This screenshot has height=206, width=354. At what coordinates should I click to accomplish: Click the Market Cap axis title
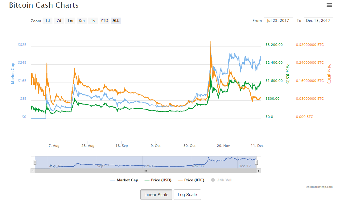click(x=13, y=74)
